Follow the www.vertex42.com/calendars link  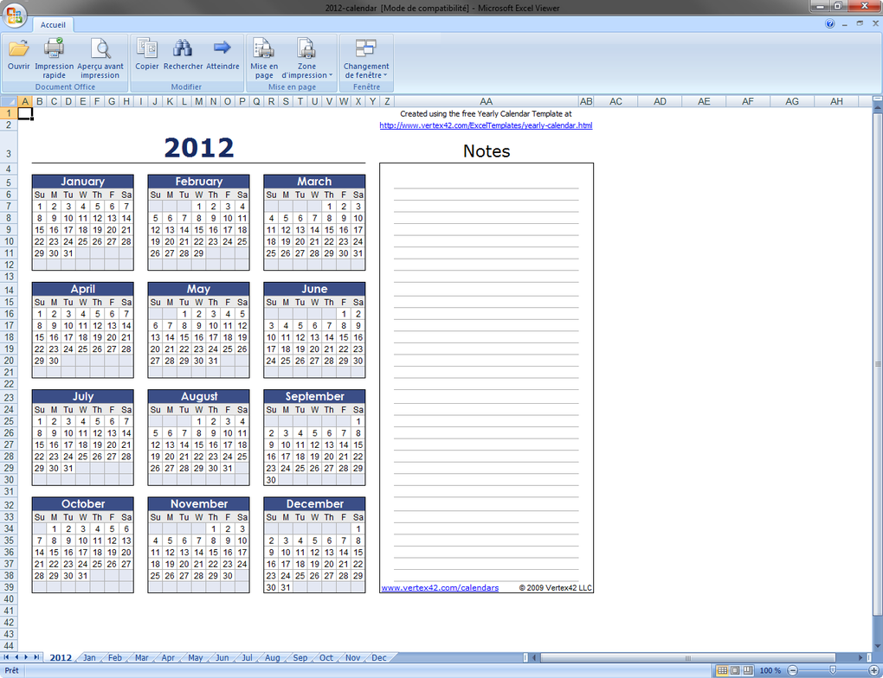[440, 588]
